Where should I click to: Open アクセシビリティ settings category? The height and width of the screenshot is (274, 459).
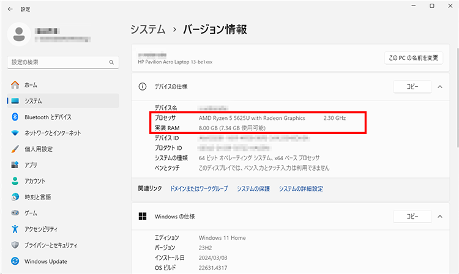click(63, 229)
